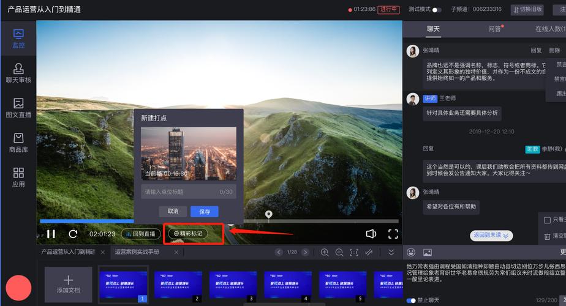
Task: Open the 商品库 product library sidebar item
Action: pyautogui.click(x=18, y=143)
